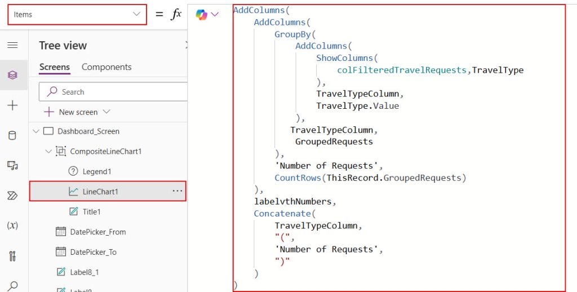
Task: Click the New screen button
Action: click(x=78, y=112)
